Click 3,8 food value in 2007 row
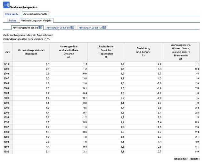This screenshot has height=163, width=205. pyautogui.click(x=85, y=78)
